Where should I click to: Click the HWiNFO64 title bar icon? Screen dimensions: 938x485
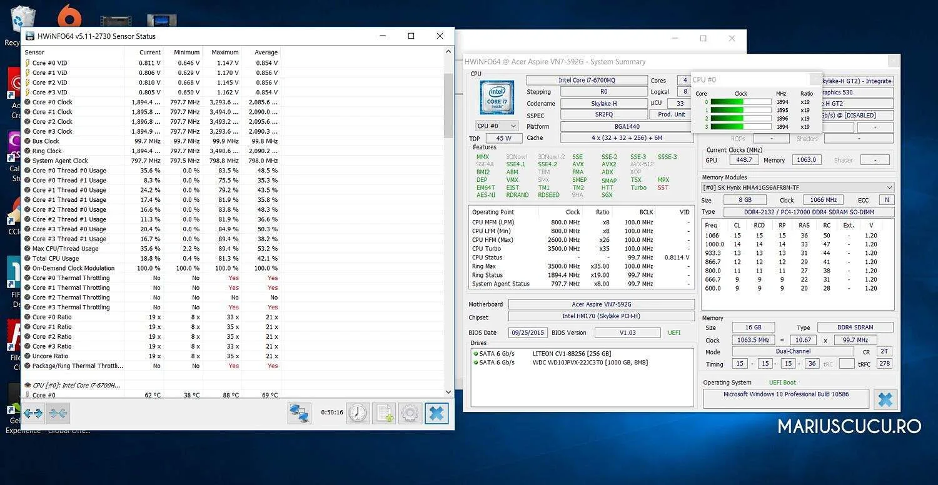(30, 36)
